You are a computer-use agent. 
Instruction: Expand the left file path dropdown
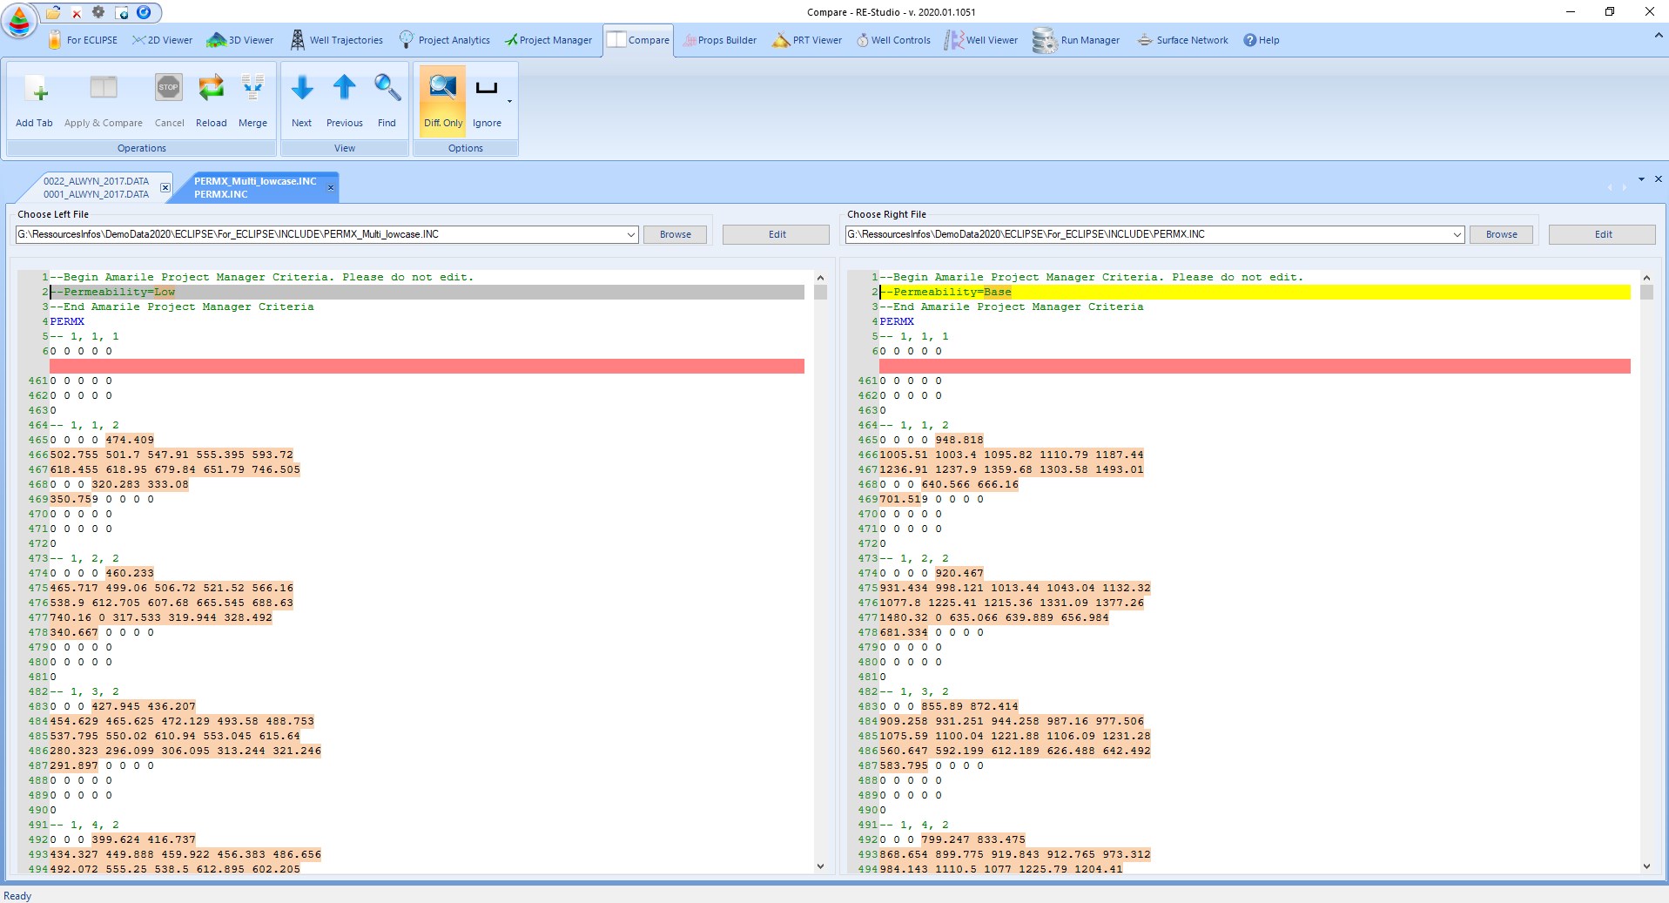(x=631, y=235)
